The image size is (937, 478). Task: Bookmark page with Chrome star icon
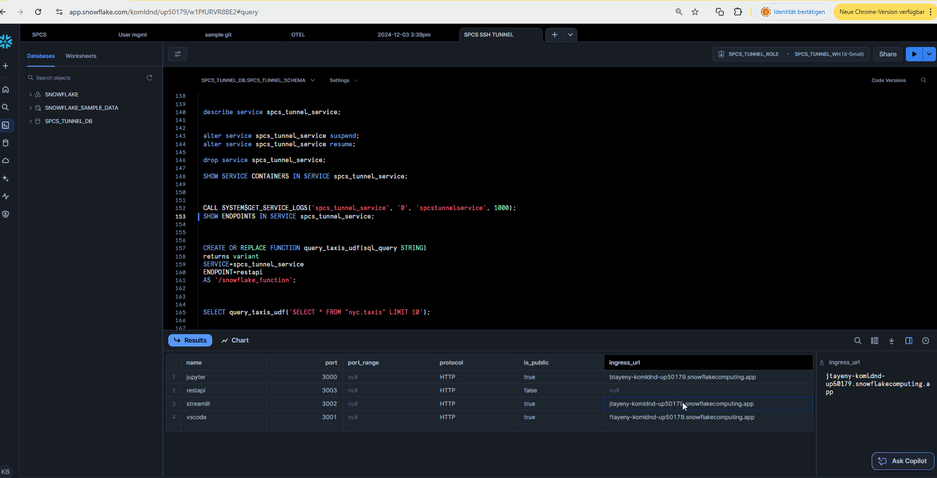pyautogui.click(x=695, y=12)
